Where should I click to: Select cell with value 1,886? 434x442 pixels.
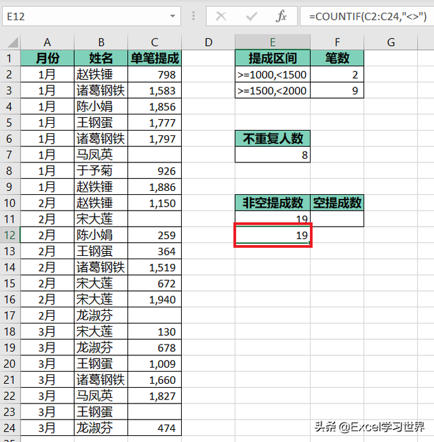coord(155,187)
